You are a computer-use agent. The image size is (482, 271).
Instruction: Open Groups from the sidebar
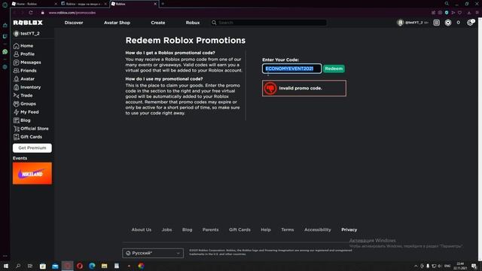tap(25, 104)
